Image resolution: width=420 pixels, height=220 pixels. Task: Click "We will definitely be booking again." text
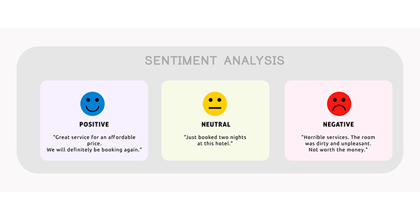94,150
